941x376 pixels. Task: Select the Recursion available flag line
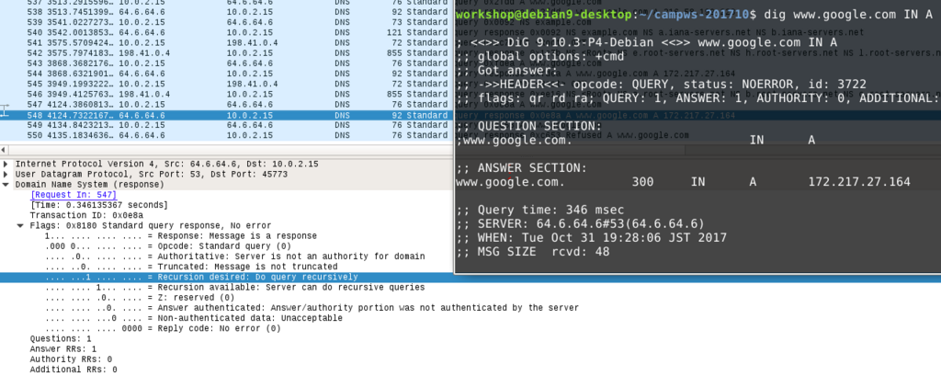tap(234, 287)
